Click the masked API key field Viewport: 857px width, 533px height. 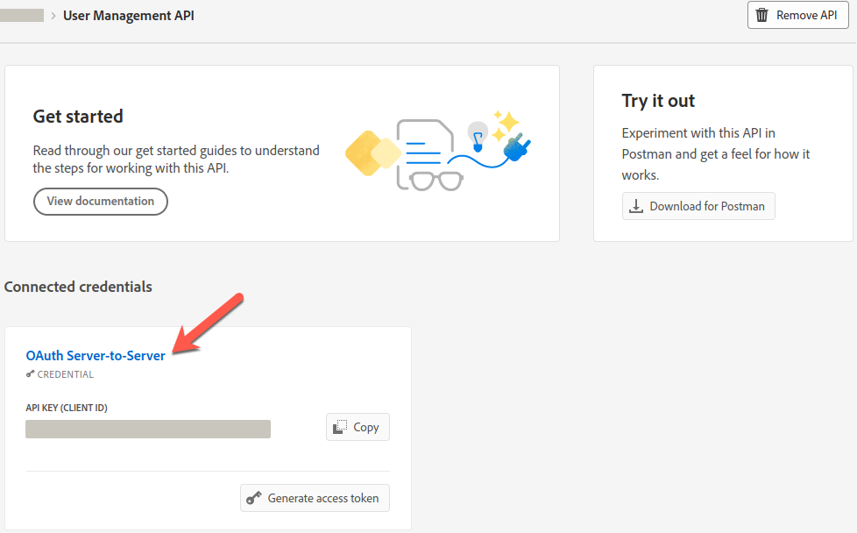(148, 429)
